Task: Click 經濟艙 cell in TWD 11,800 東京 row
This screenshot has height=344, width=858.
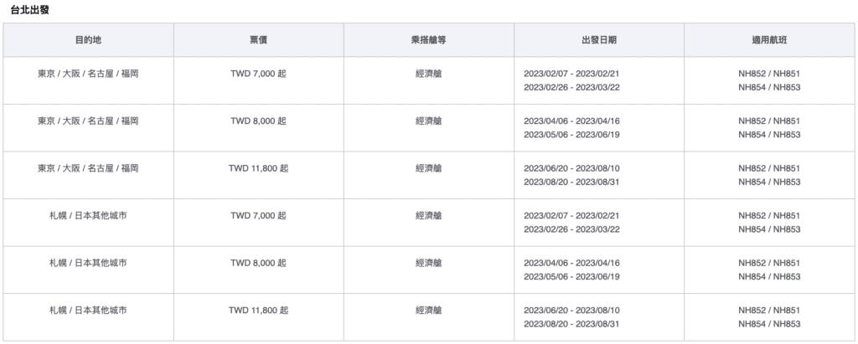Action: (x=428, y=168)
